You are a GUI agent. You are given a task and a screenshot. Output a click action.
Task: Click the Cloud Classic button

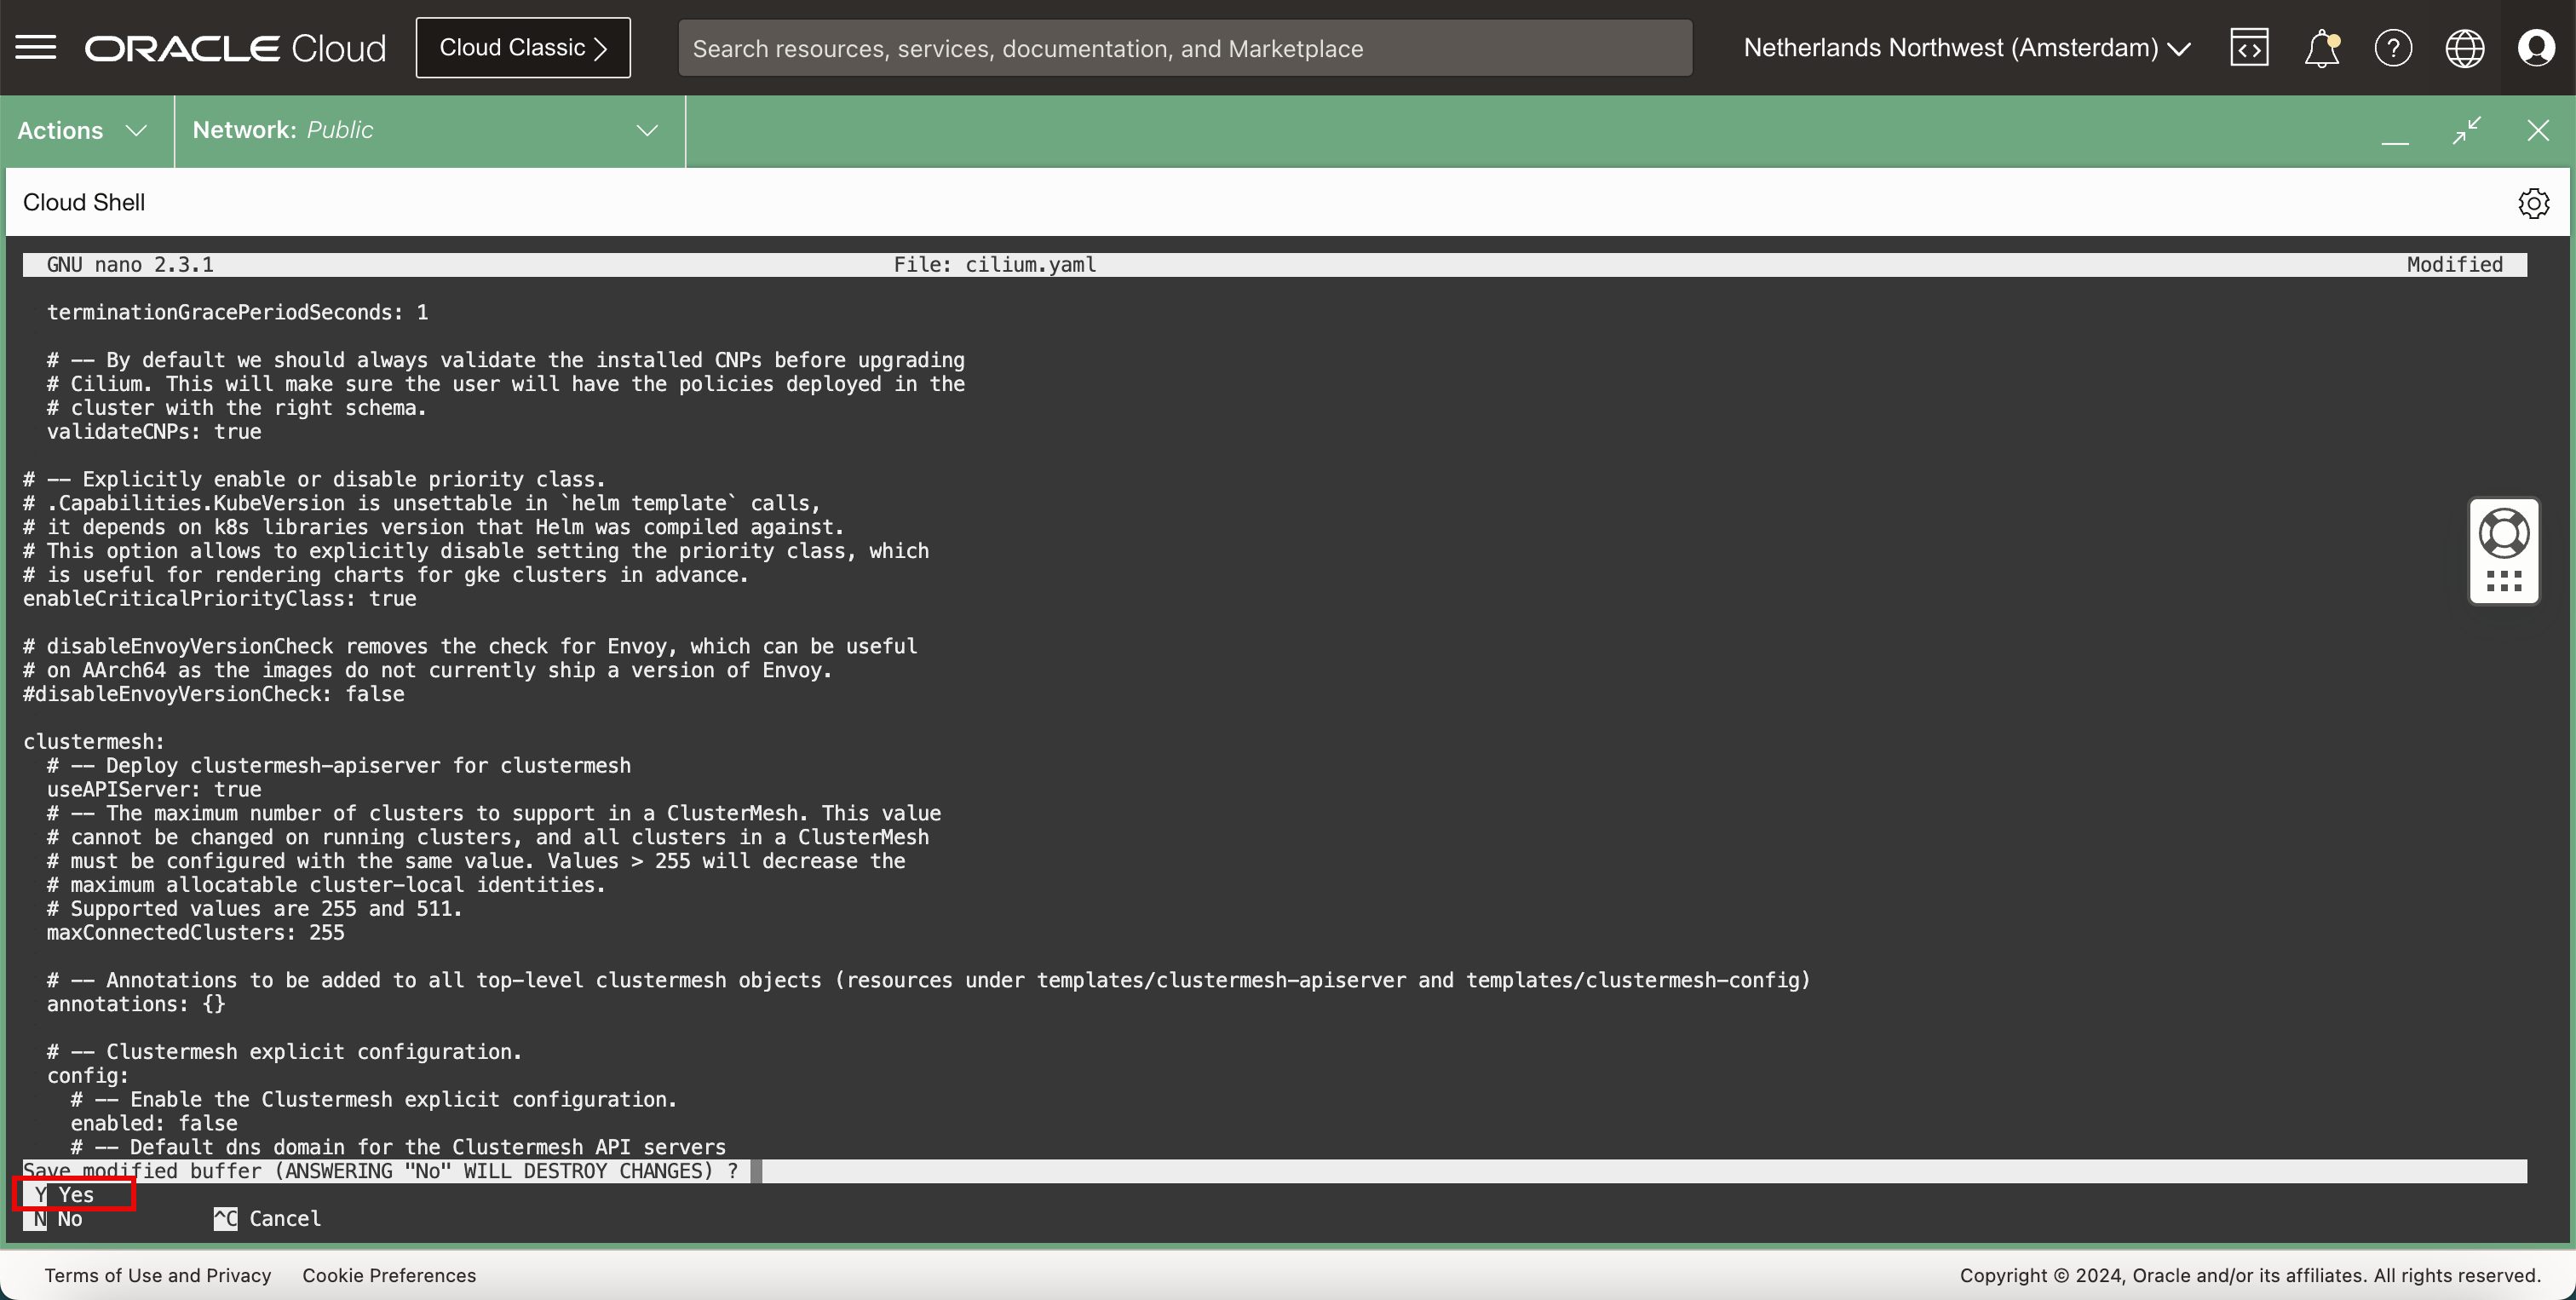tap(523, 48)
